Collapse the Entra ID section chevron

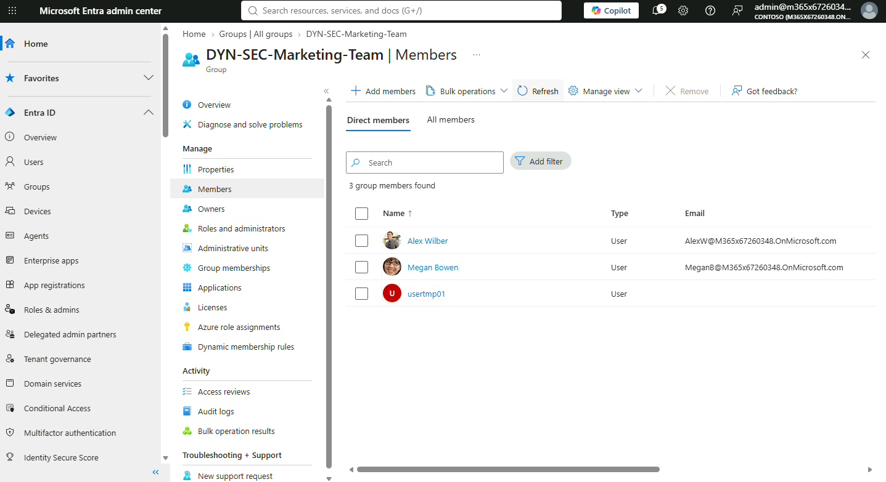click(x=148, y=113)
